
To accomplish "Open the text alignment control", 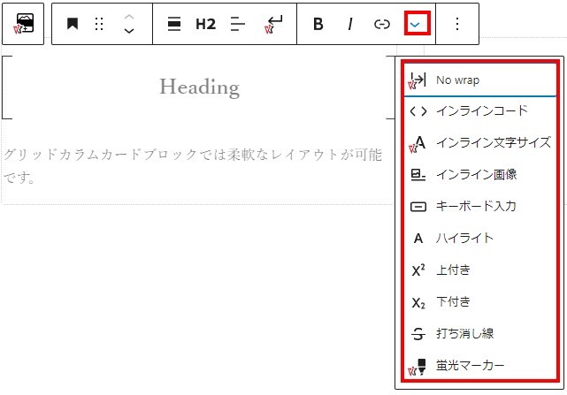I will 236,24.
